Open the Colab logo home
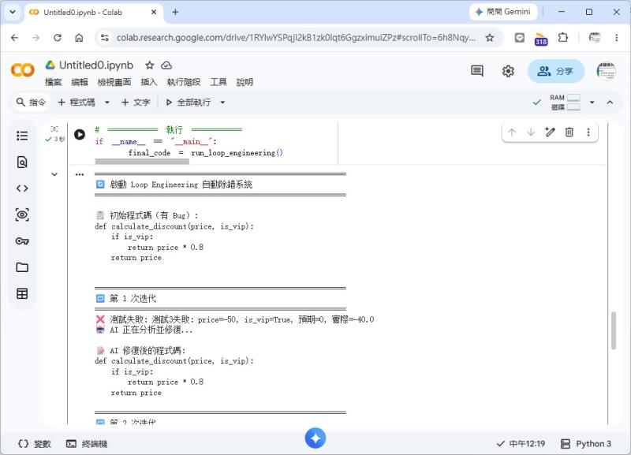 pyautogui.click(x=23, y=70)
